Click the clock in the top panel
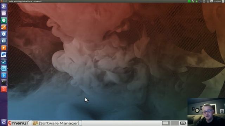The height and width of the screenshot is (126, 225). point(217,1)
